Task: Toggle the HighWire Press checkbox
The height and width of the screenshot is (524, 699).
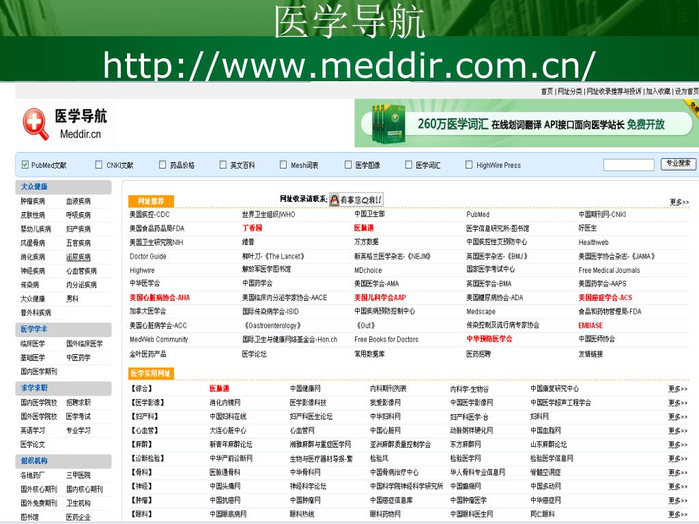Action: point(469,164)
